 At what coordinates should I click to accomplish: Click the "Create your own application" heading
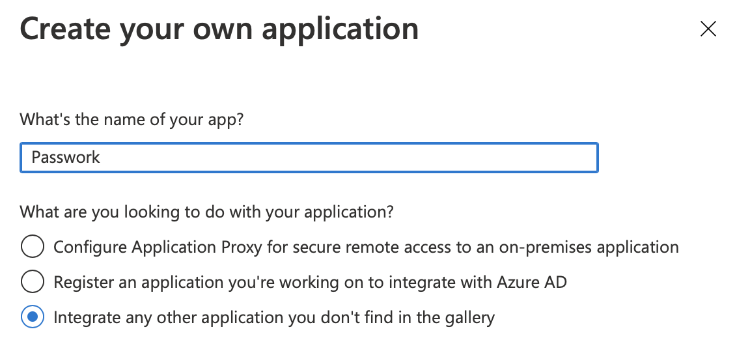tap(219, 29)
